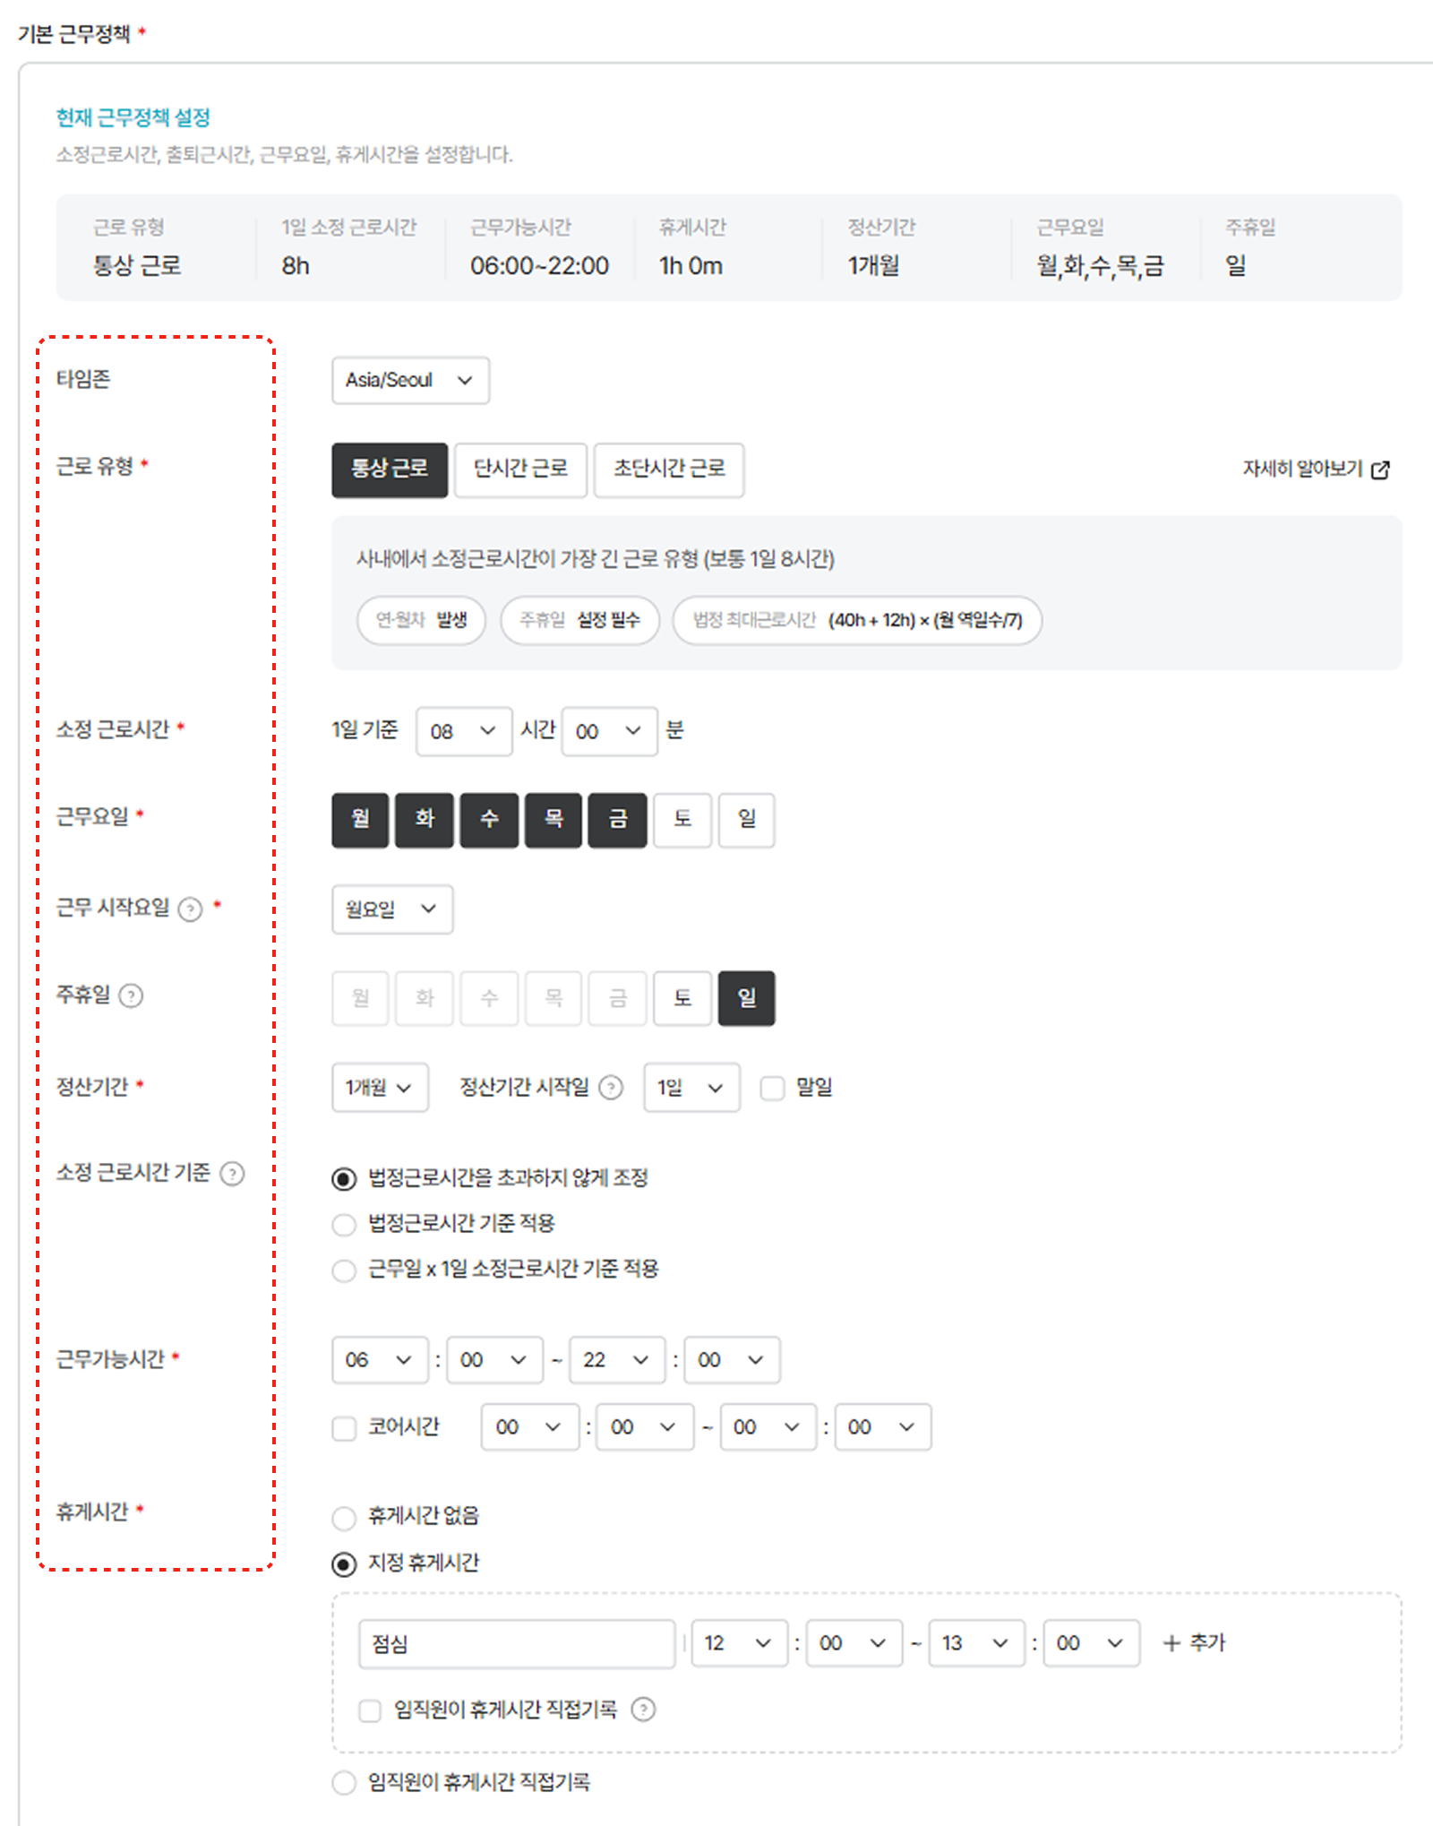This screenshot has width=1433, height=1826.
Task: Click help icon next to 주휴일 label
Action: click(x=131, y=996)
